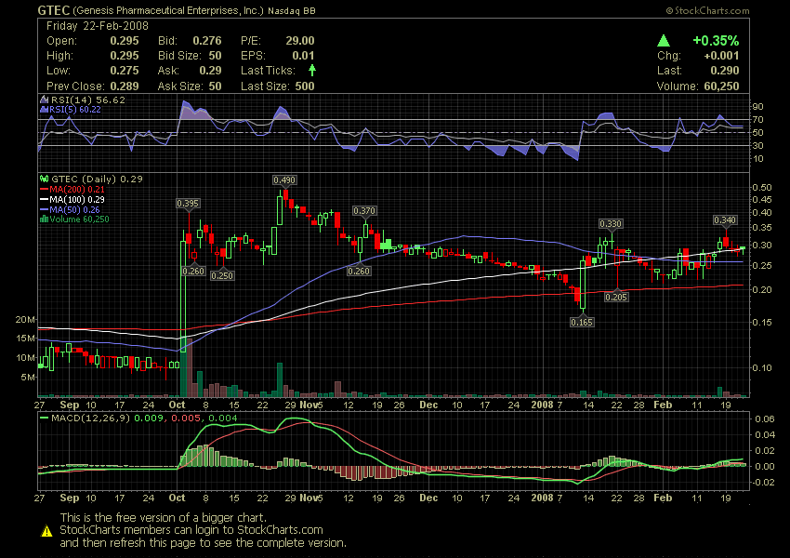Image resolution: width=790 pixels, height=558 pixels.
Task: Click the StockCharts.com copyright link
Action: tap(706, 10)
